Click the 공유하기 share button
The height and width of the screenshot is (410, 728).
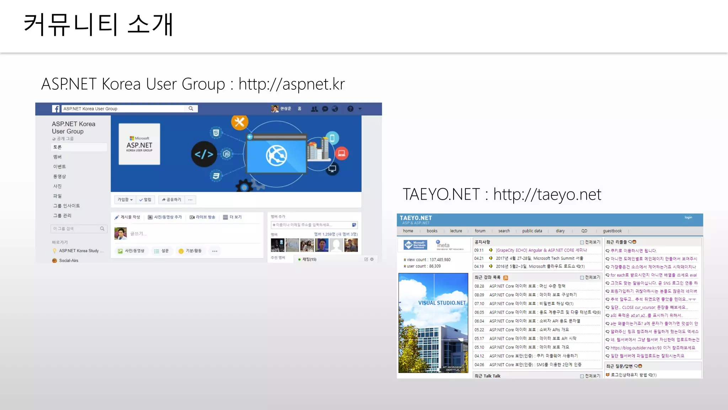[x=171, y=200]
